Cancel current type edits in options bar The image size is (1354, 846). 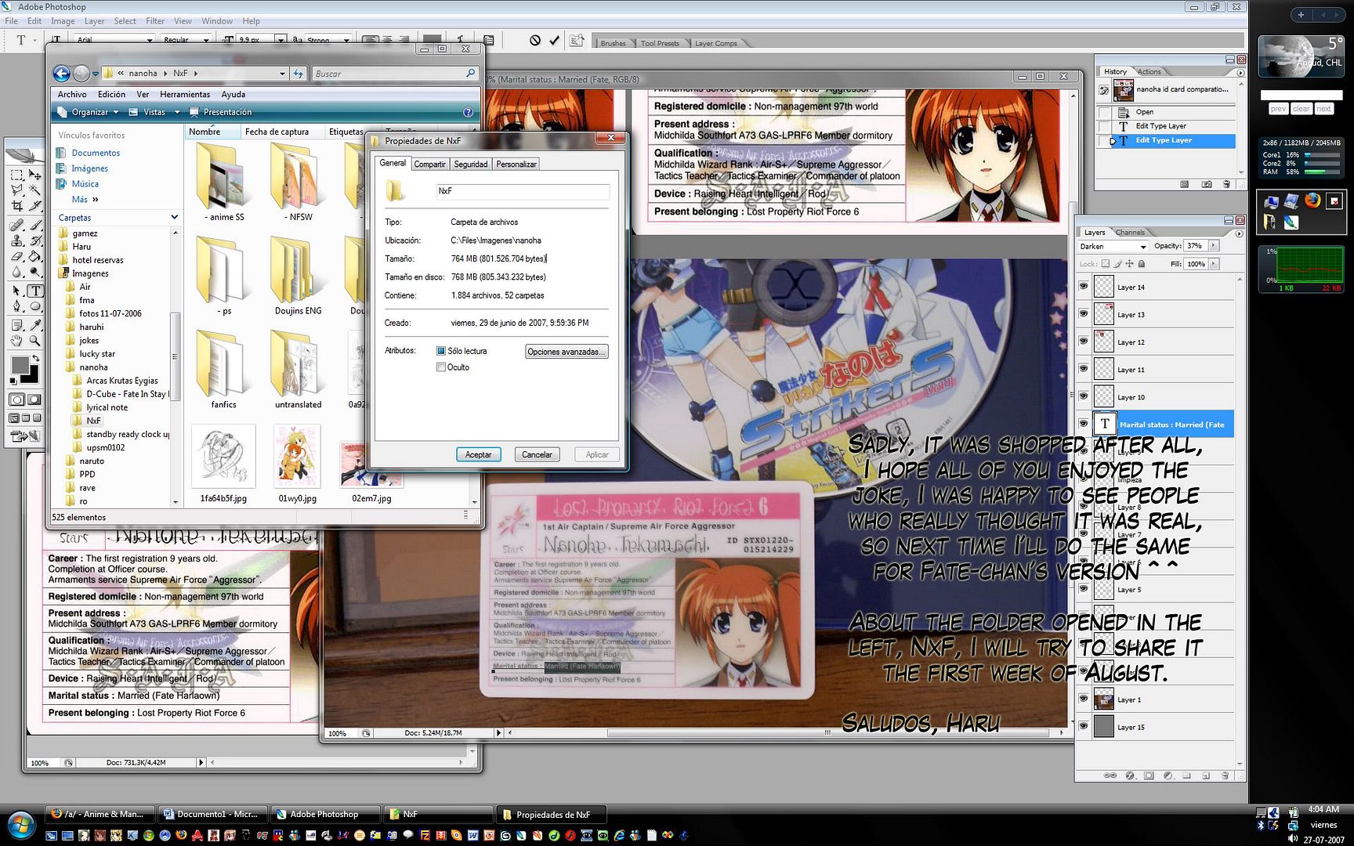535,40
